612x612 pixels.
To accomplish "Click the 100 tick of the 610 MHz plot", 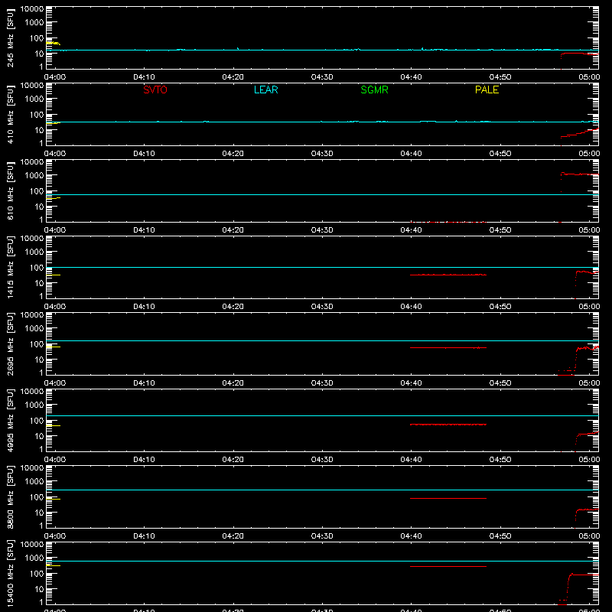I will point(37,191).
